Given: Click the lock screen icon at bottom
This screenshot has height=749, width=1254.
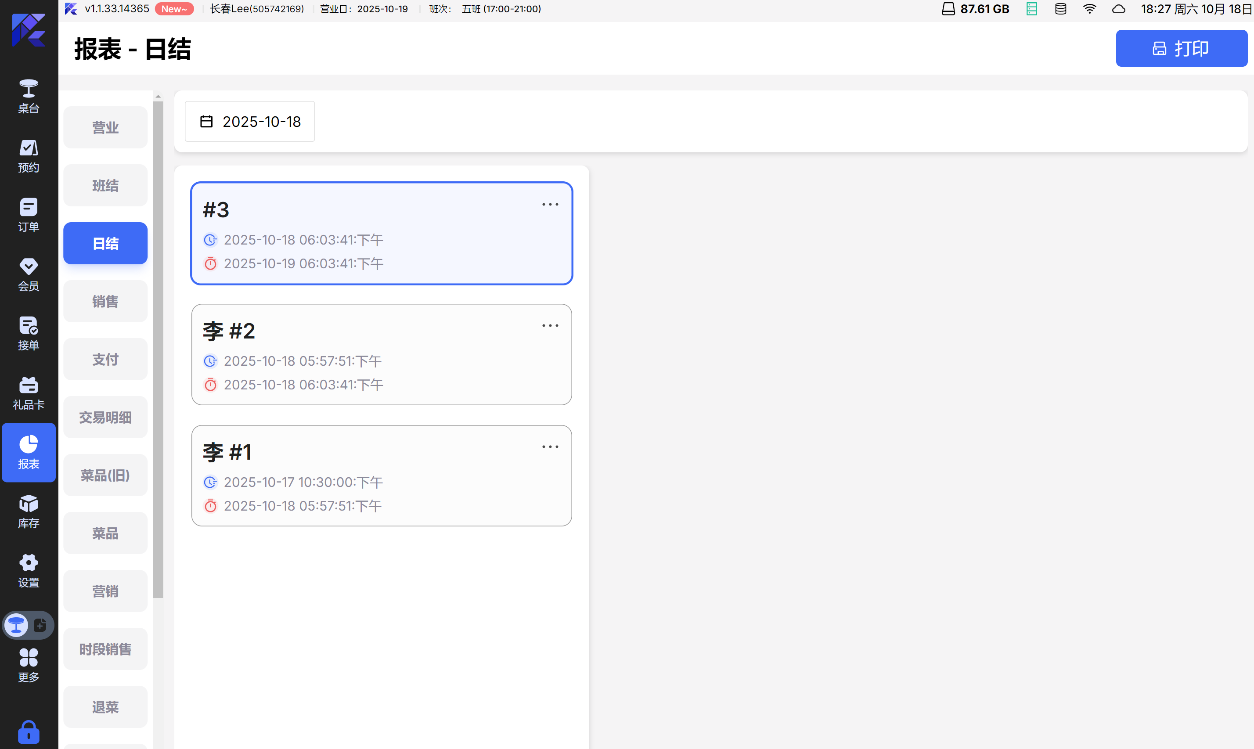Looking at the screenshot, I should pos(28,731).
